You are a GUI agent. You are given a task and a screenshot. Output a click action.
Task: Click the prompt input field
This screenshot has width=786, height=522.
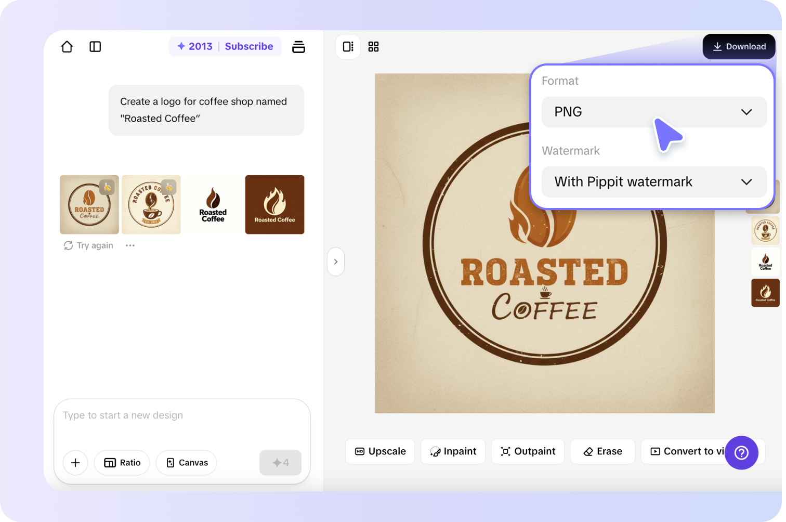(181, 415)
